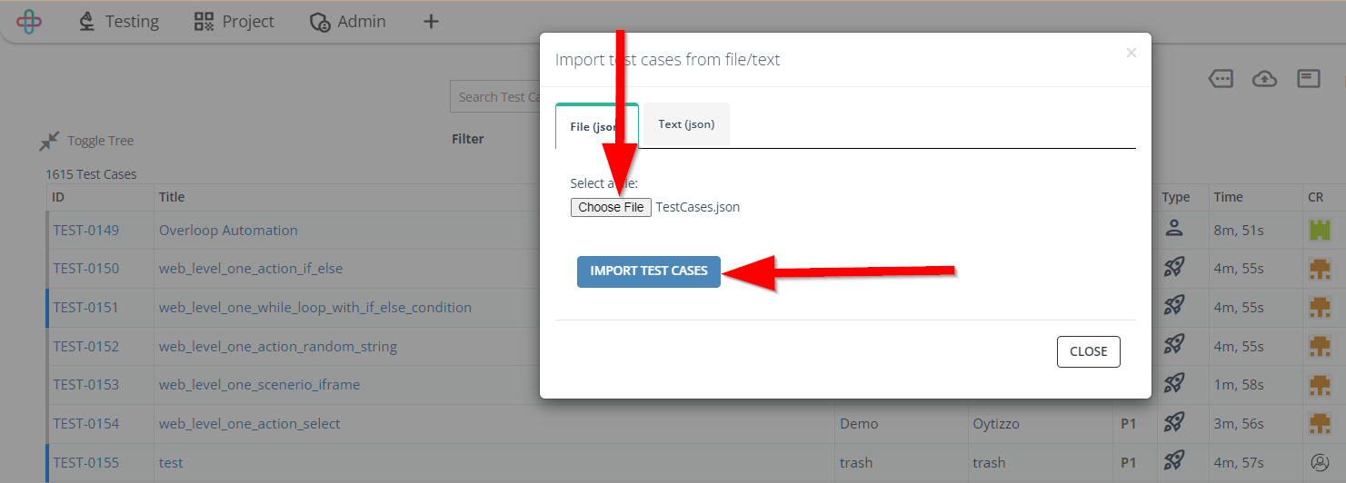1346x483 pixels.
Task: Open the Testing menu
Action: pyautogui.click(x=118, y=21)
